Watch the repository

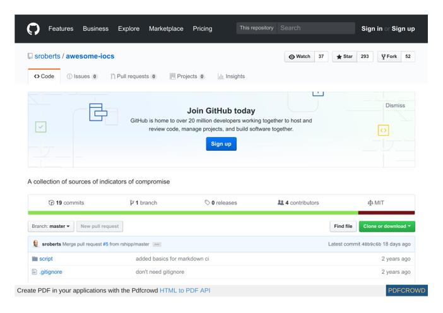(x=300, y=56)
